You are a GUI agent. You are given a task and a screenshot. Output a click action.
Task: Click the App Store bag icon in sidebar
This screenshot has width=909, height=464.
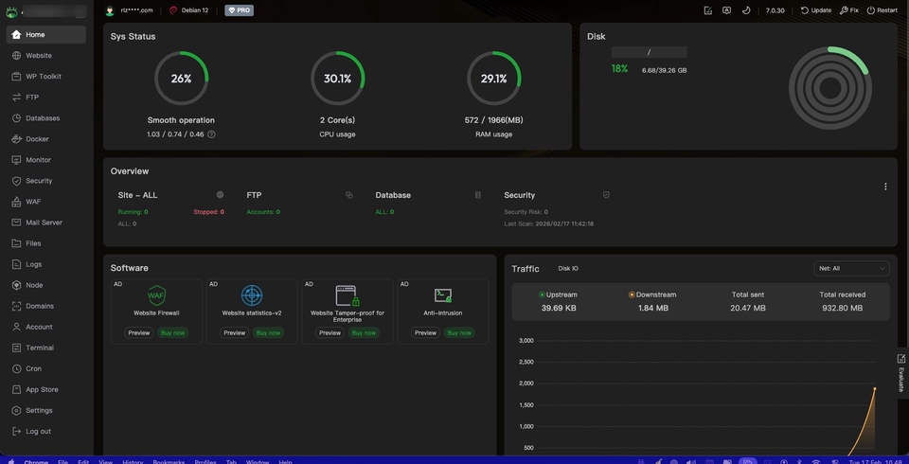coord(16,390)
